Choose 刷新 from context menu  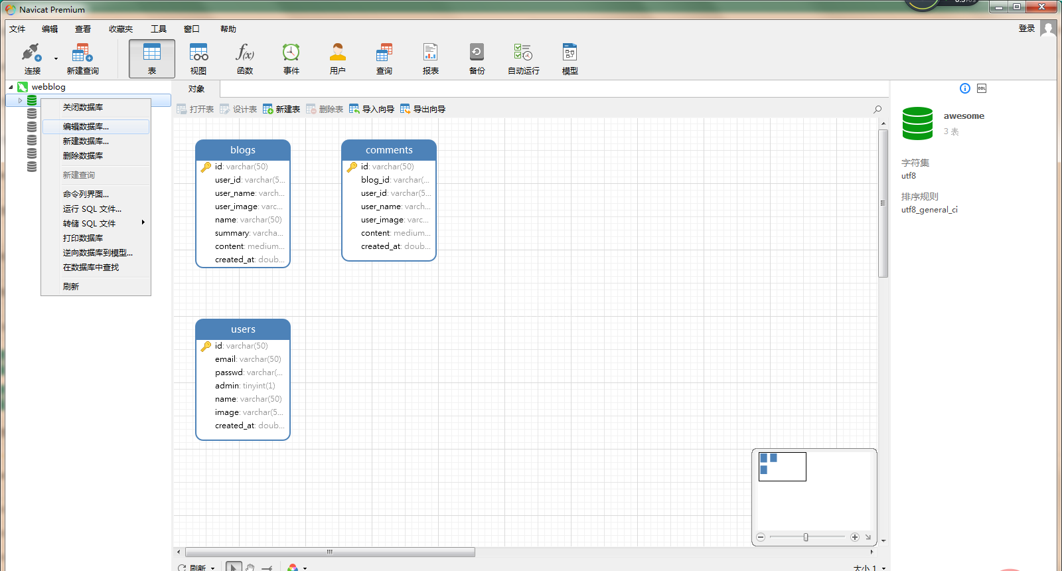96,286
